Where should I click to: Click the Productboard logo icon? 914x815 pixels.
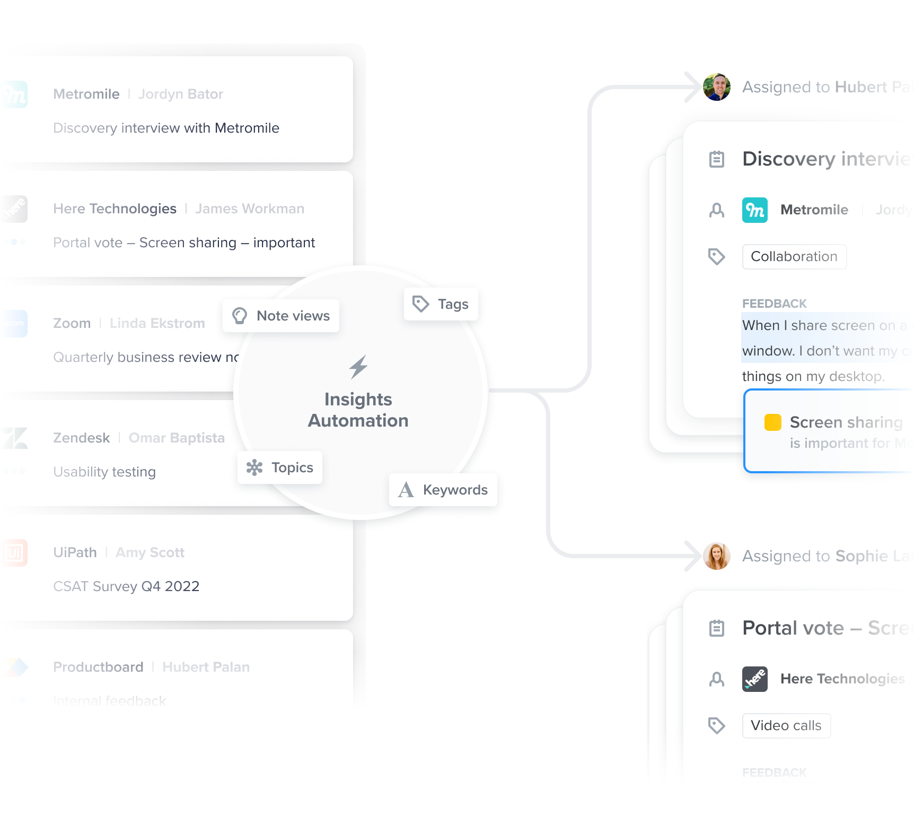(x=15, y=667)
